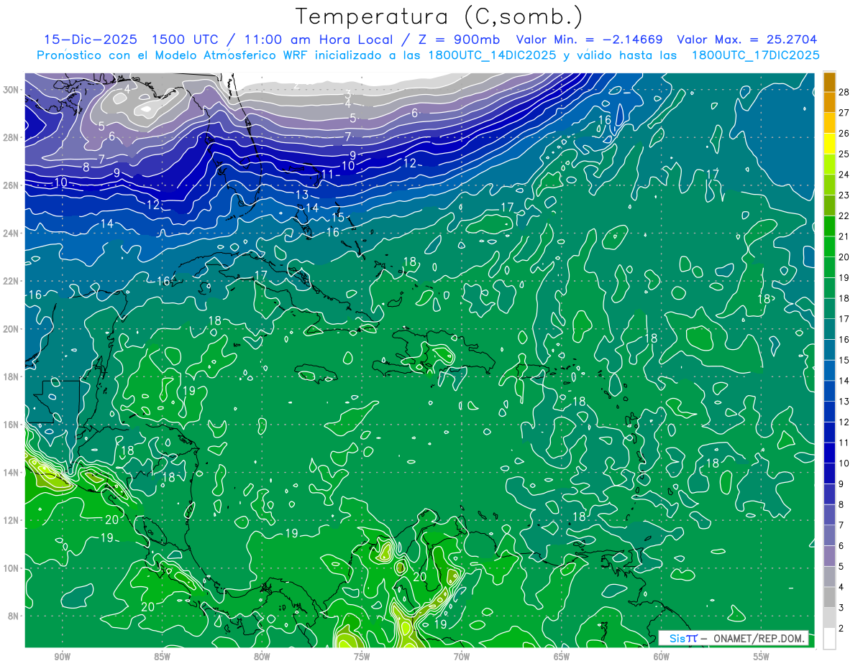Click the 10N latitude axis label
The width and height of the screenshot is (863, 666).
click(x=12, y=568)
